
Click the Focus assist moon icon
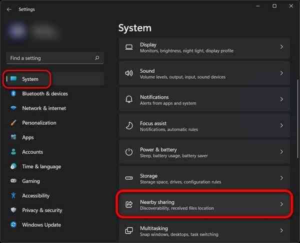tap(129, 125)
